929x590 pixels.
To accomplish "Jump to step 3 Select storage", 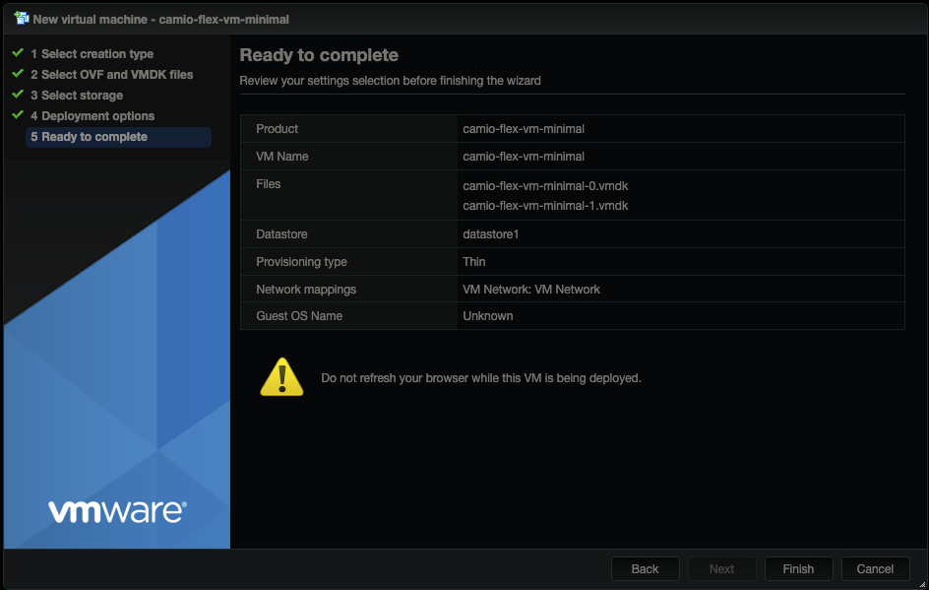I will pos(77,96).
